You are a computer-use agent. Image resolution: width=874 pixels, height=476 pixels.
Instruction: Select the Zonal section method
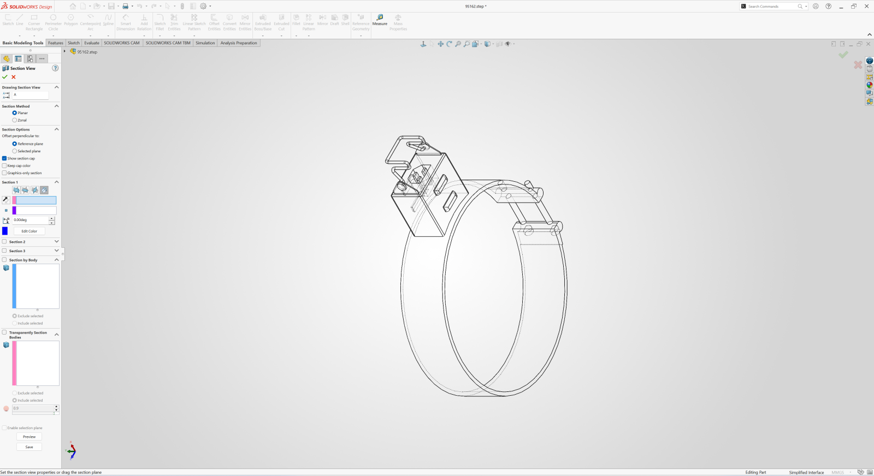coord(15,120)
